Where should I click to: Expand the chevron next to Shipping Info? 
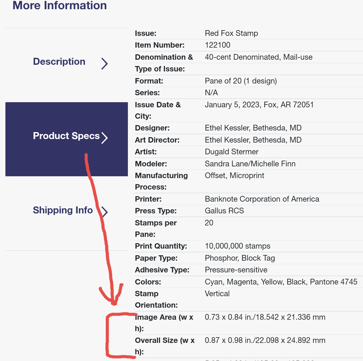point(105,212)
